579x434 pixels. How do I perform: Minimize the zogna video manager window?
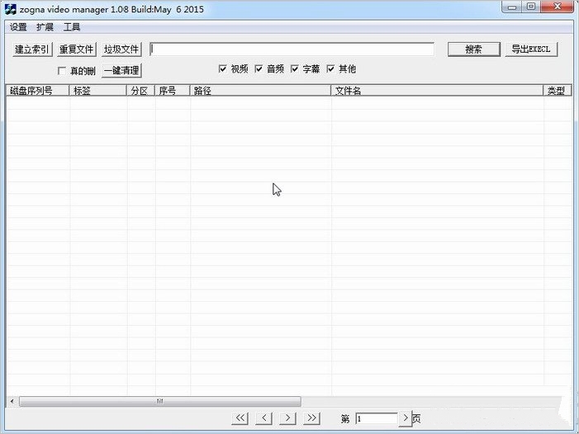[x=512, y=7]
